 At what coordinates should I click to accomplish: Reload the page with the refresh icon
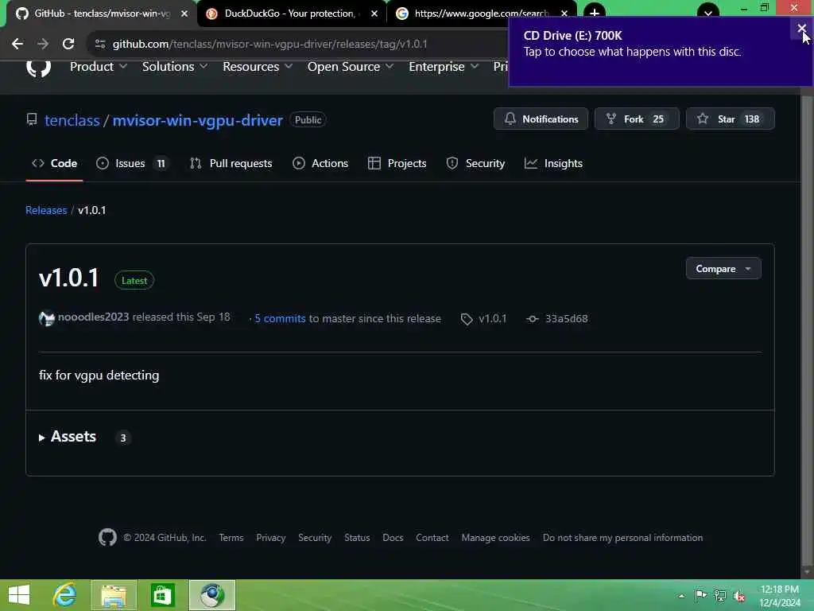point(68,45)
